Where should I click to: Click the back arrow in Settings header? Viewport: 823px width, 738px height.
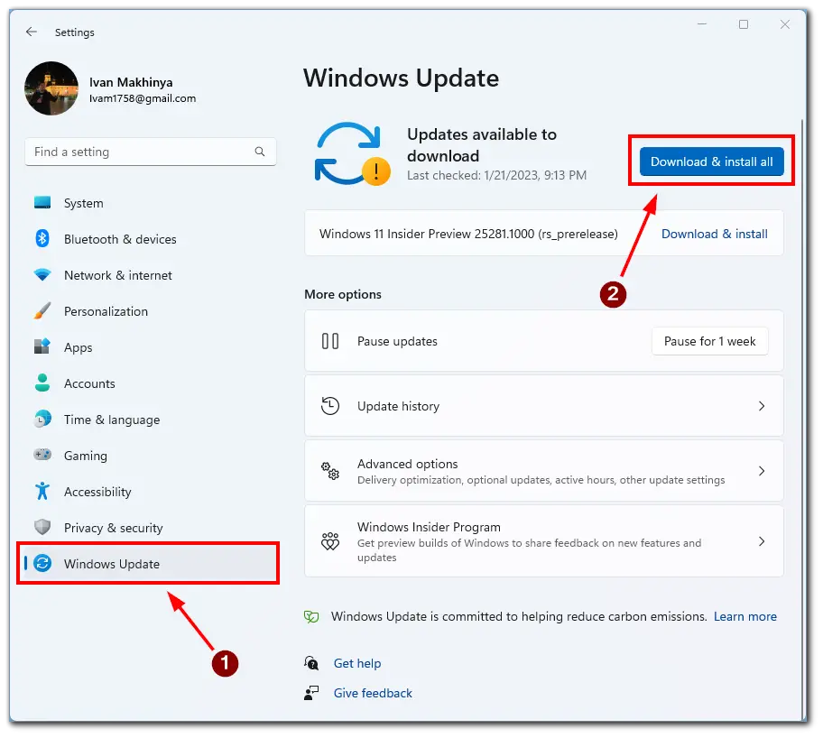[32, 32]
